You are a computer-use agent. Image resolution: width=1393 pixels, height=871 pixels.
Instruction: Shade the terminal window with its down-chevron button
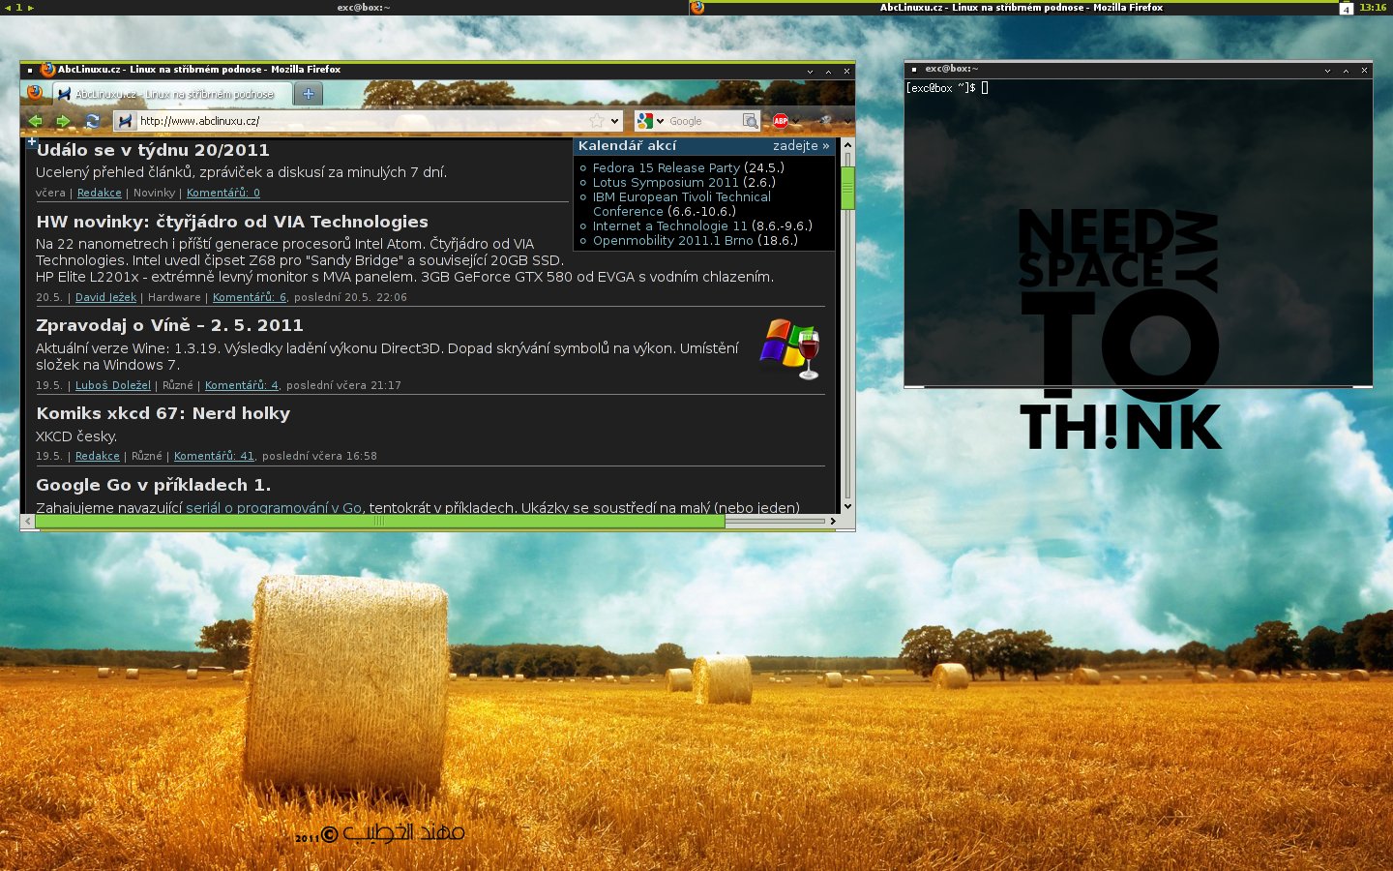pyautogui.click(x=1327, y=71)
